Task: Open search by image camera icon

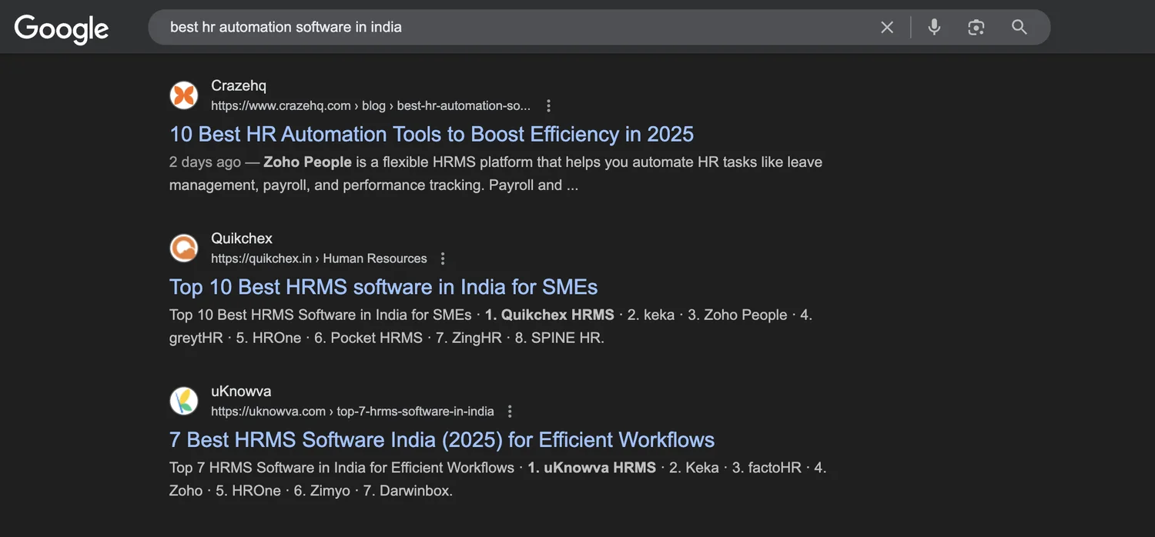Action: (976, 27)
